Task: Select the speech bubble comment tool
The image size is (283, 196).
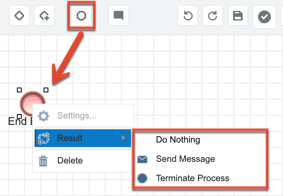Action: click(119, 16)
